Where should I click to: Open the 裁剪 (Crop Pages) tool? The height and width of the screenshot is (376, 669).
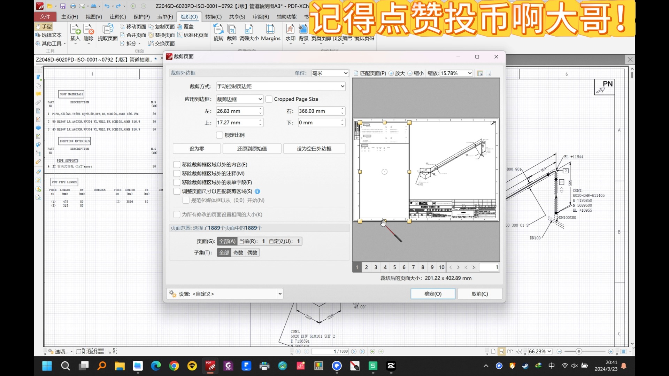232,33
